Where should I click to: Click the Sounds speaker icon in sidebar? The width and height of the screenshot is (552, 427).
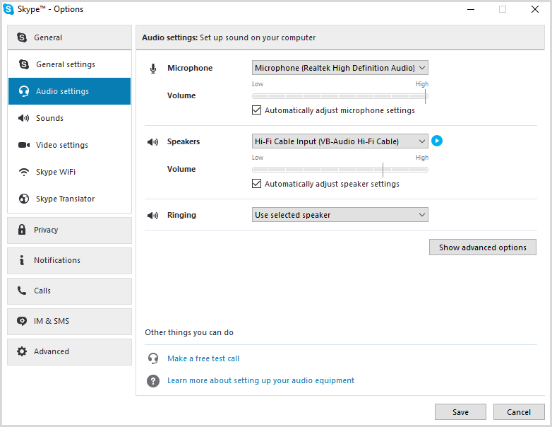(24, 118)
